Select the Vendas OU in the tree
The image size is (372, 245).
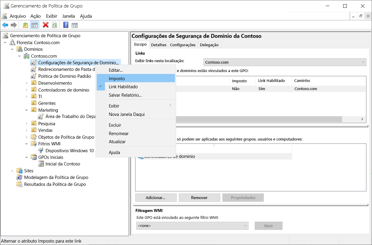[45, 130]
